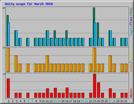Click the green weekend day label "6"

(x=28, y=101)
